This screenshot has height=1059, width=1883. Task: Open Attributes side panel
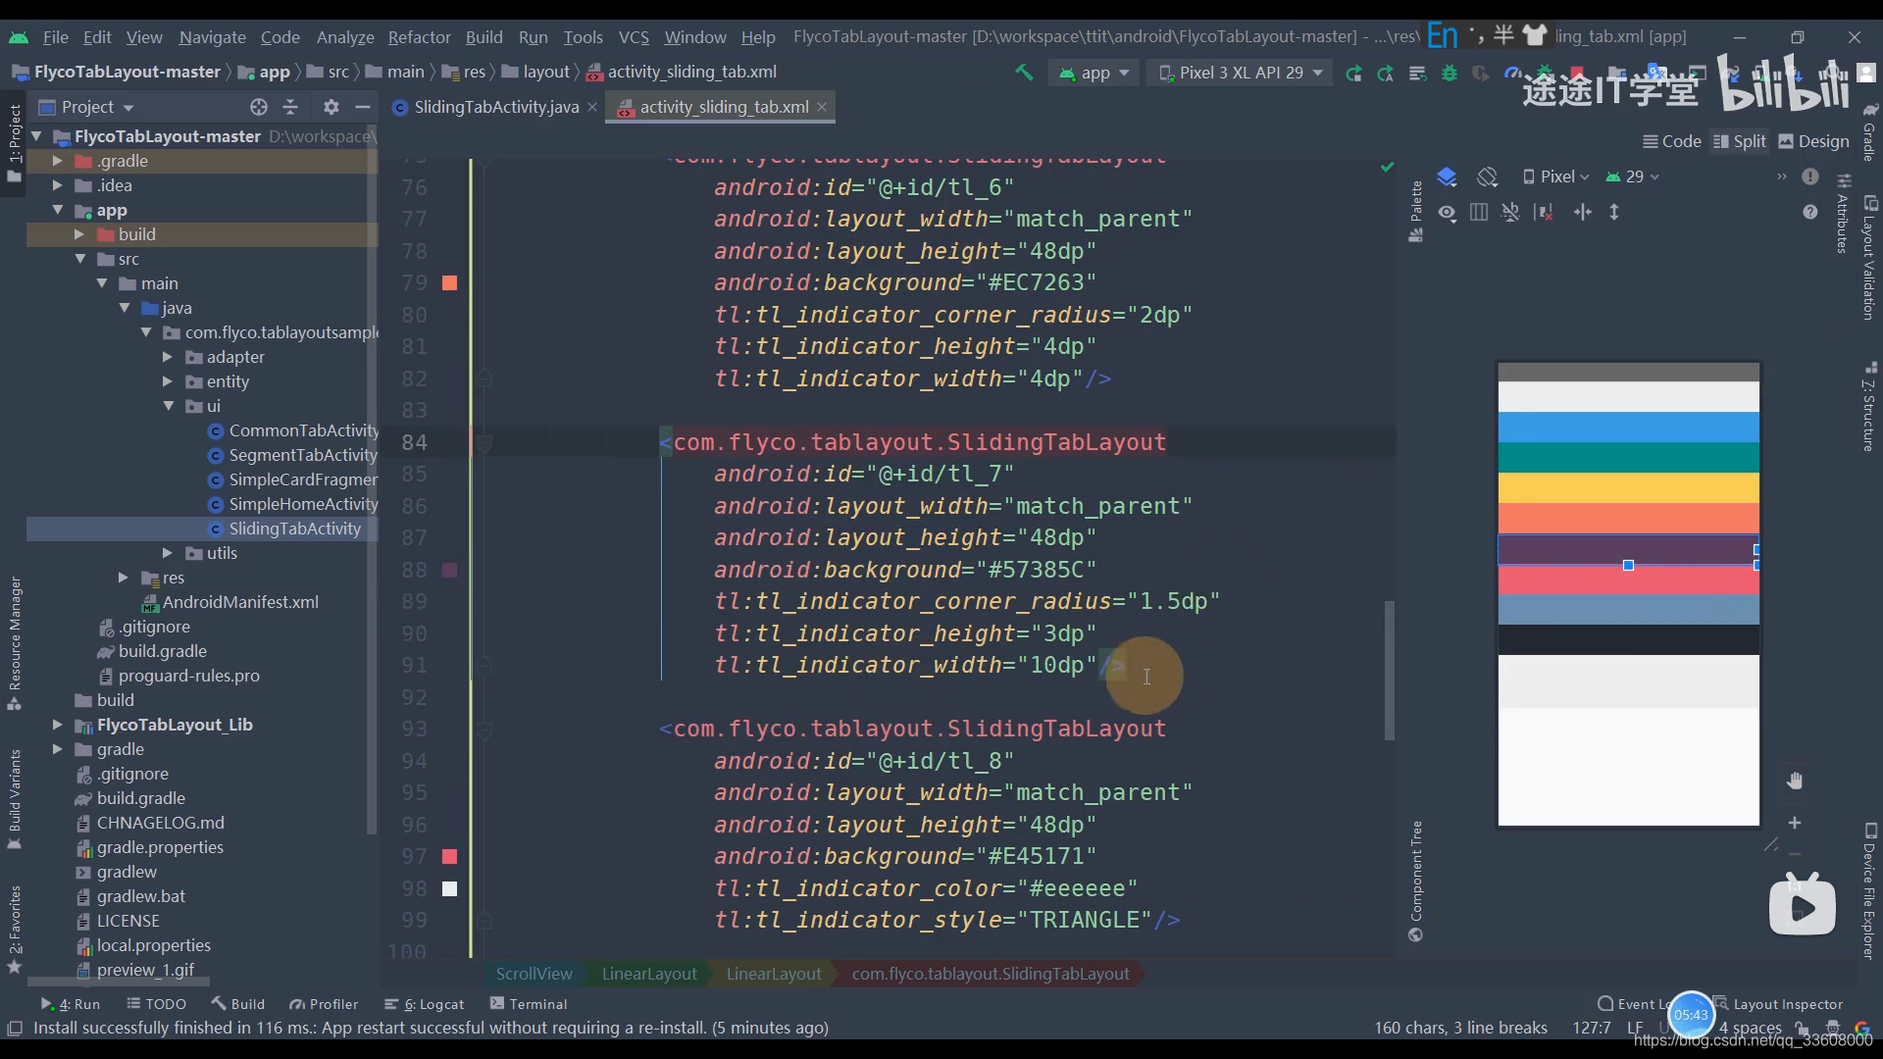click(x=1843, y=214)
